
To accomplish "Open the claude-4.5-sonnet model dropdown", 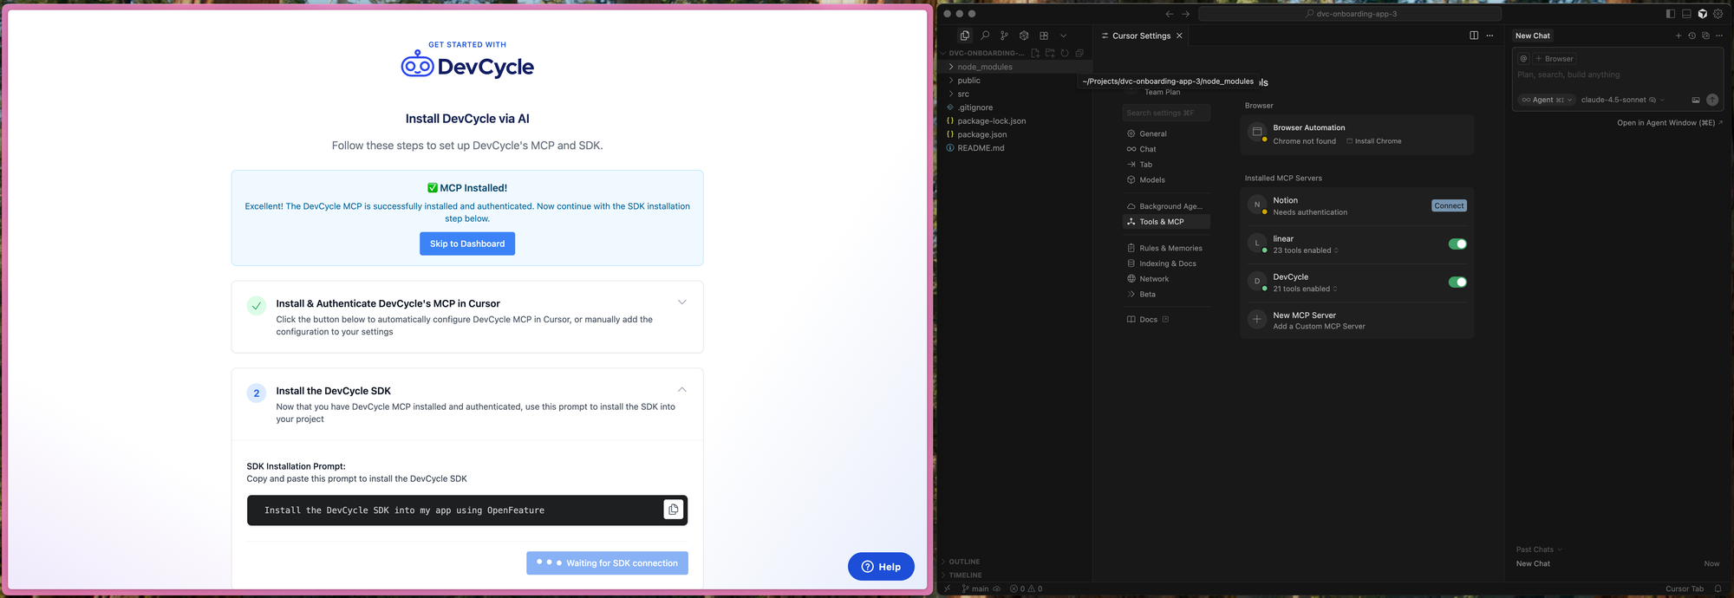I will [x=1622, y=100].
